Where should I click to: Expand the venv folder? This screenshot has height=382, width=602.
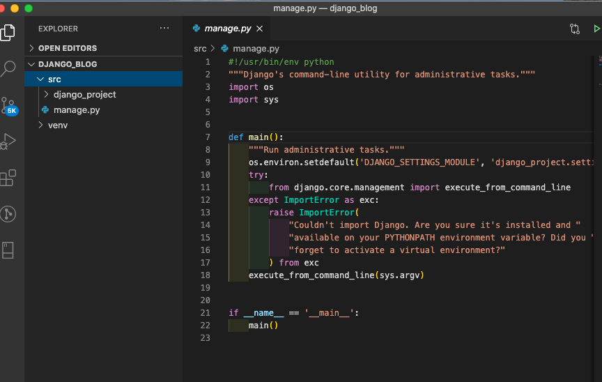click(x=57, y=125)
